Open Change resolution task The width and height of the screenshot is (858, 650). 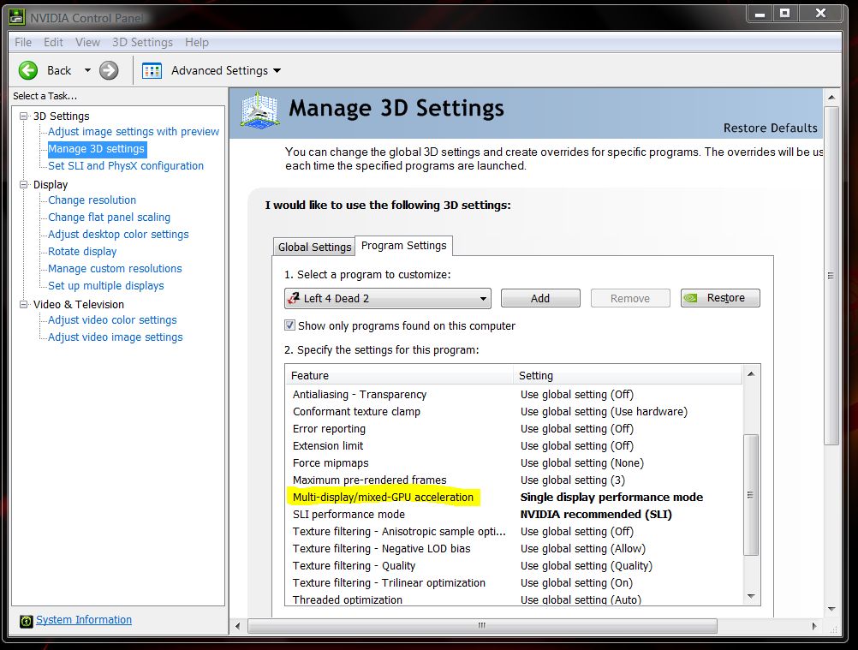coord(92,200)
